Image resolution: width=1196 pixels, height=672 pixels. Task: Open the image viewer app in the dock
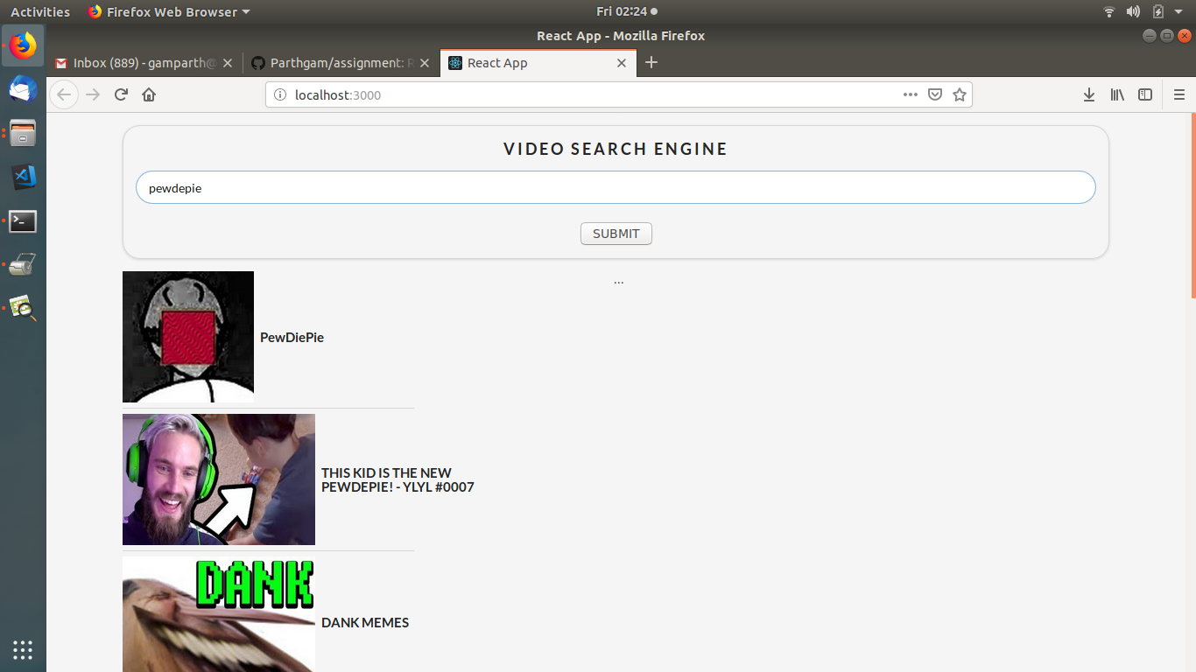click(x=23, y=307)
